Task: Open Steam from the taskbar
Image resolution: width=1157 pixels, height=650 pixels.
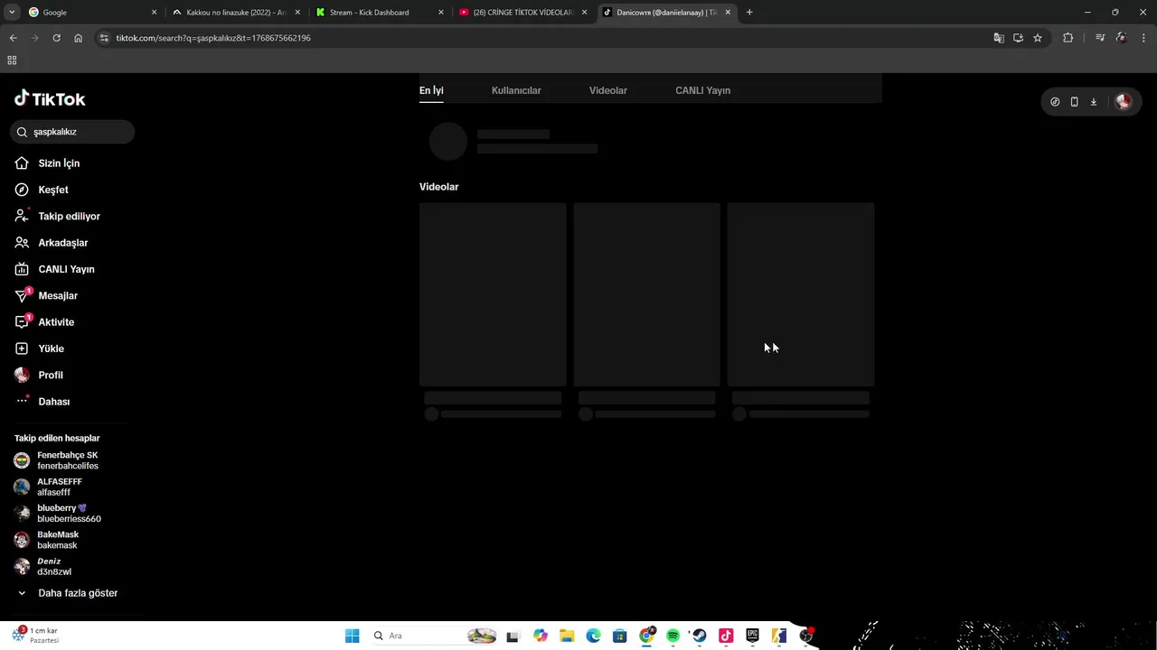Action: [x=699, y=636]
